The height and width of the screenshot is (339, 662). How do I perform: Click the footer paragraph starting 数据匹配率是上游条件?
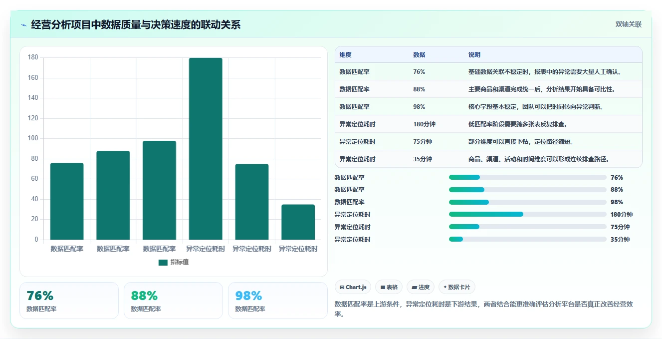pyautogui.click(x=484, y=309)
